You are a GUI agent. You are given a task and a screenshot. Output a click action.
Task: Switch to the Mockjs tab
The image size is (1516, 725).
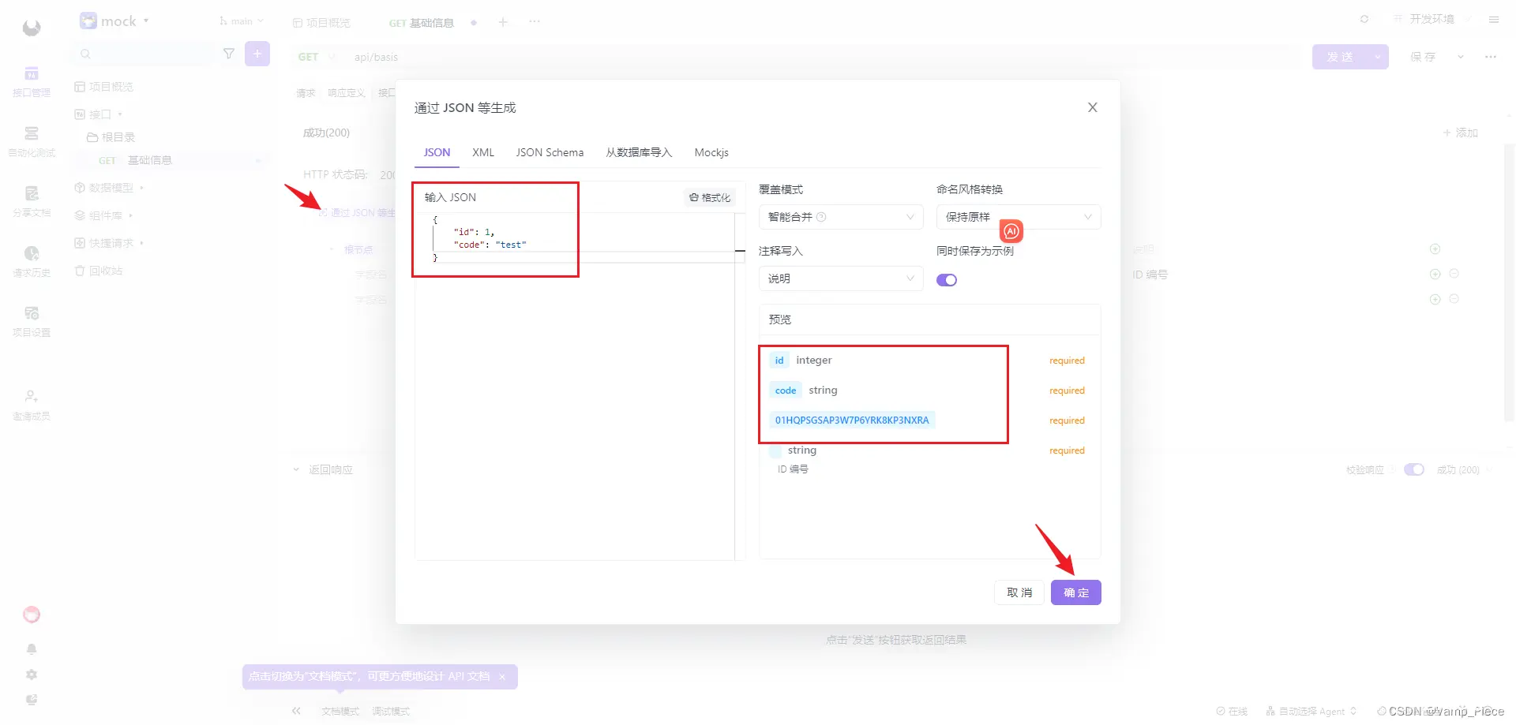(711, 152)
